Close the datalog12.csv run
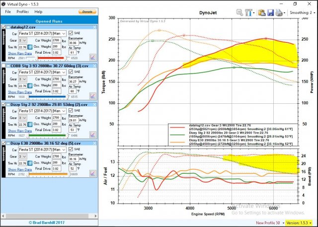 95,27
